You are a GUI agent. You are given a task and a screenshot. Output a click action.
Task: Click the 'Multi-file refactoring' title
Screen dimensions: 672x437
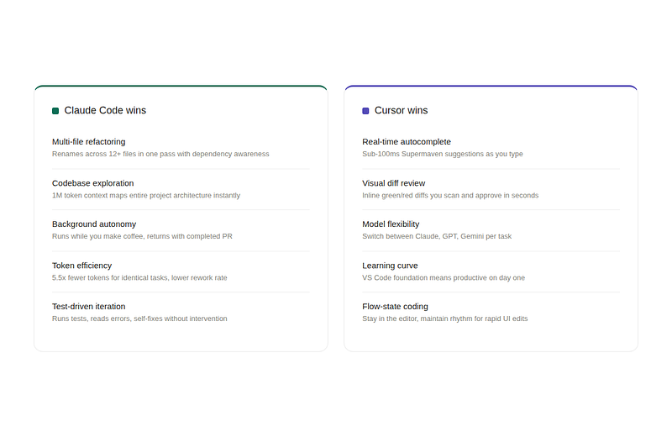point(89,141)
